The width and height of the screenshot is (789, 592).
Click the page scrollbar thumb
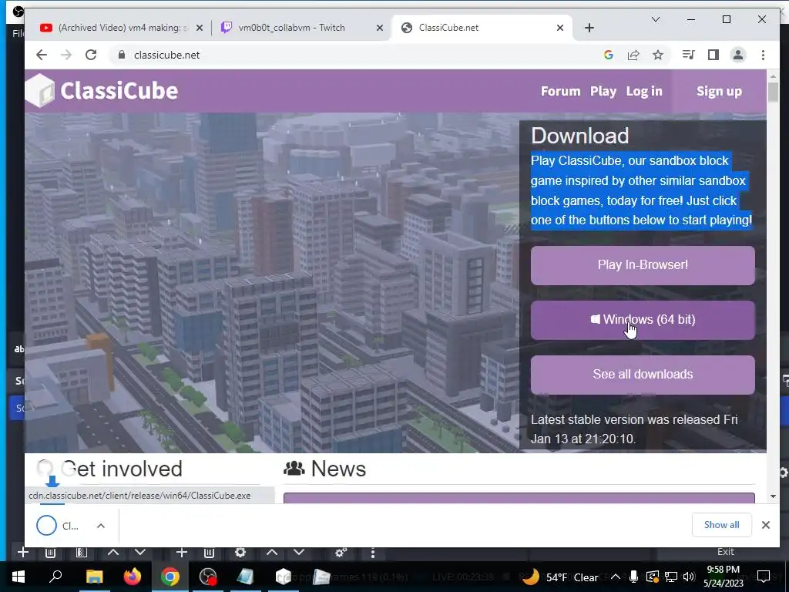(773, 92)
